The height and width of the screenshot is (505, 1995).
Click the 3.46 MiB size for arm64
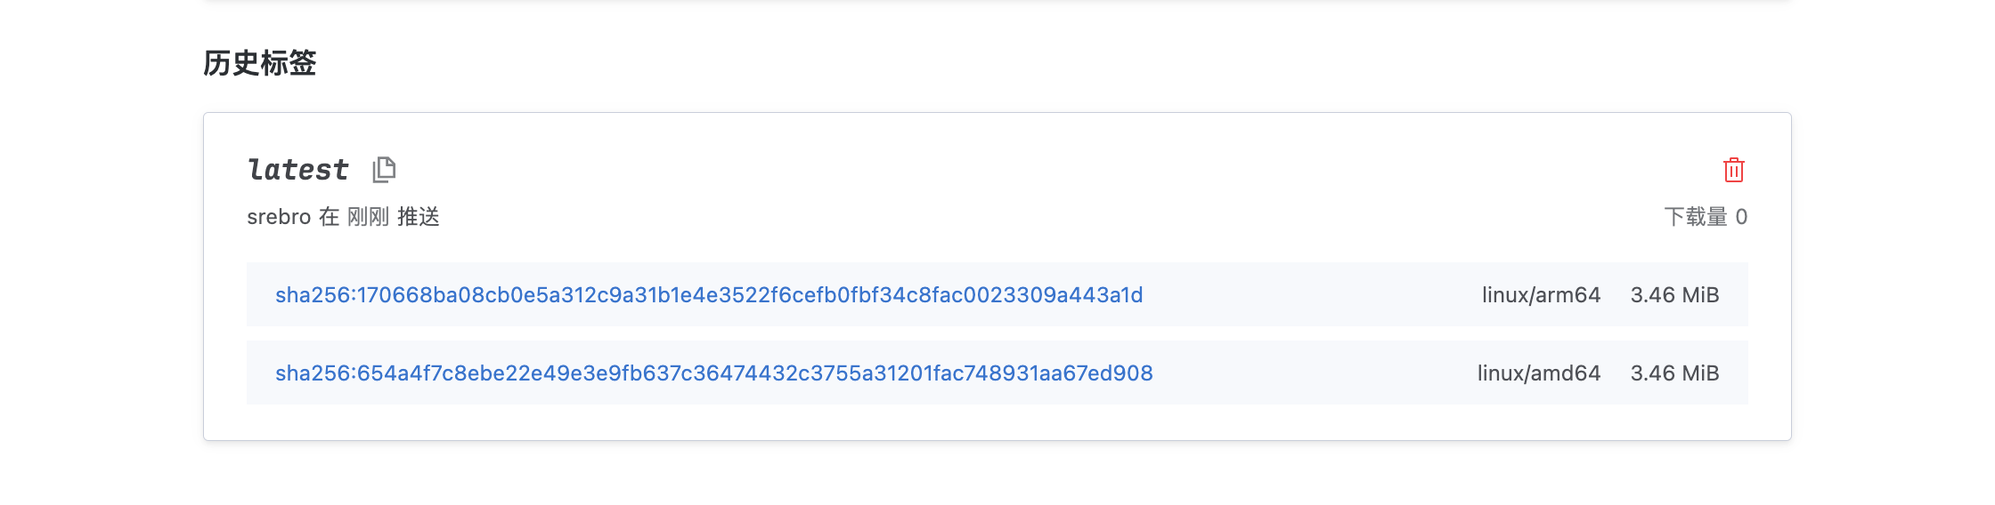point(1674,295)
